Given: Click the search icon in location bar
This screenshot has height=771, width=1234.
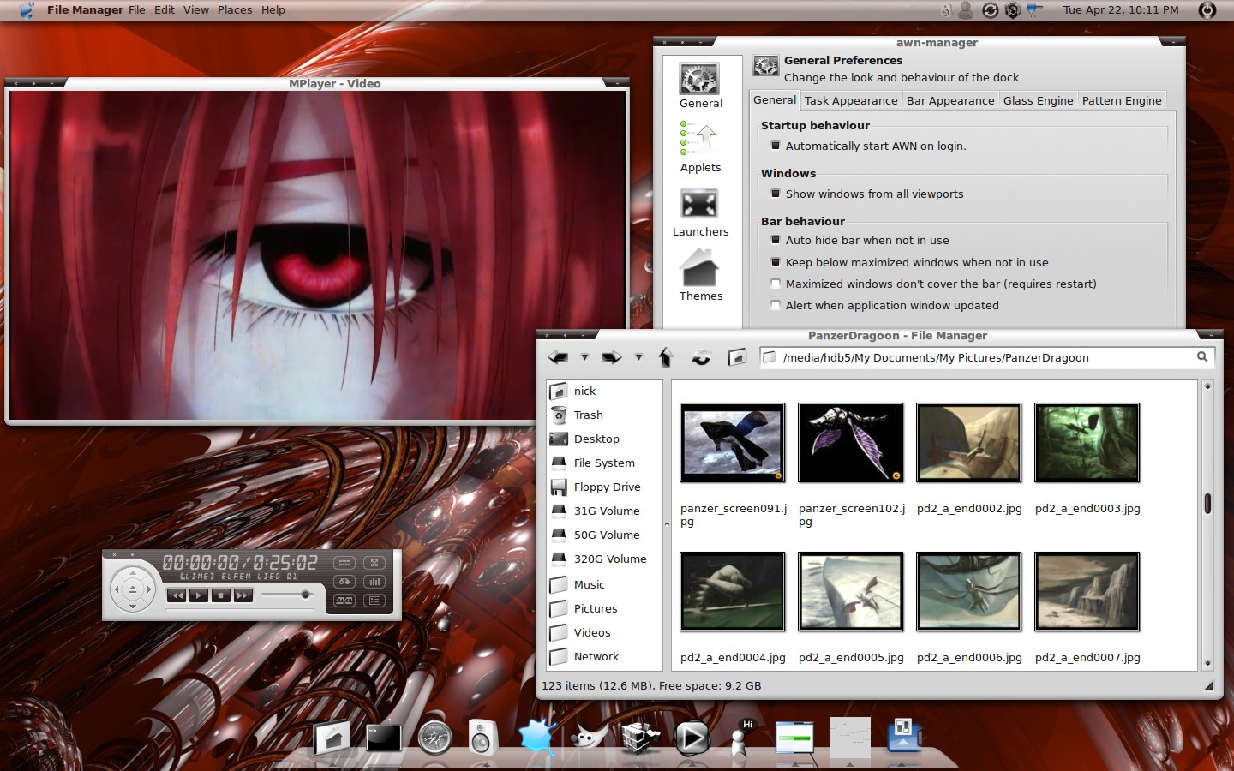Looking at the screenshot, I should click(x=1202, y=357).
